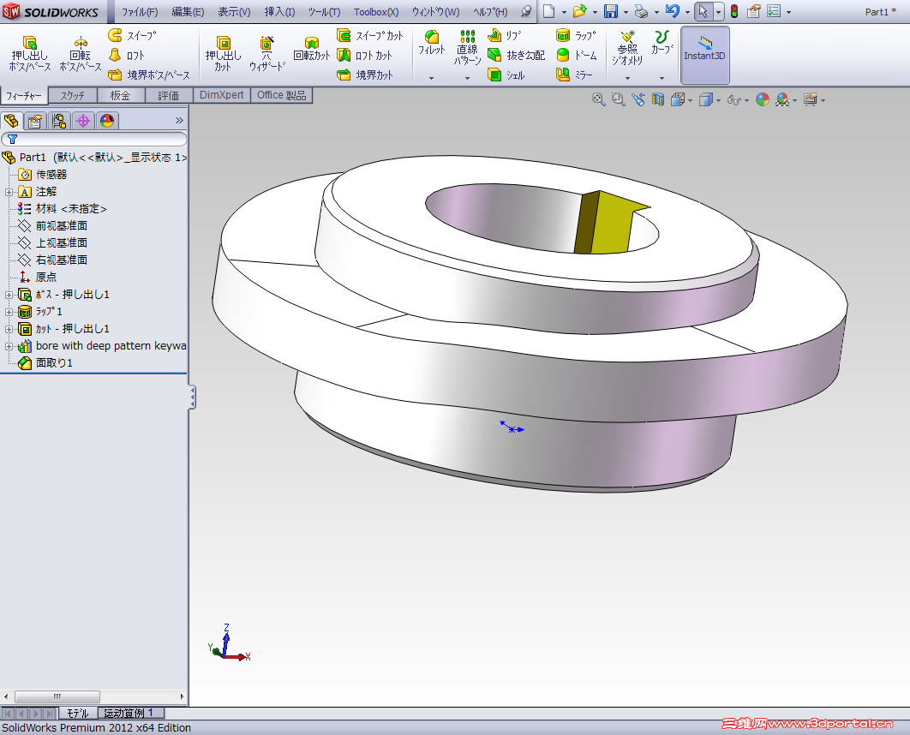Expand the カット - 押し出し1 feature node

[8, 330]
